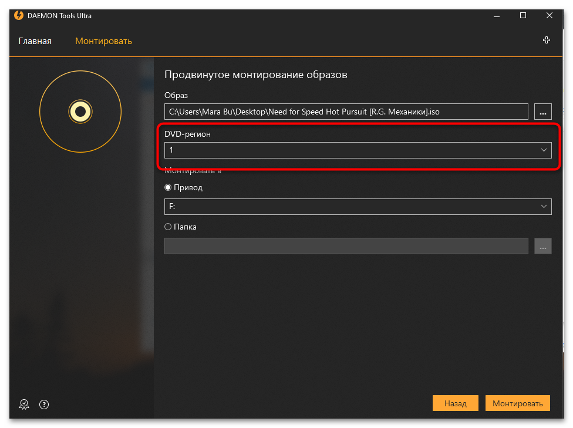Maximize the DAEMON Tools Ultra window
The image size is (573, 428).
tap(523, 15)
